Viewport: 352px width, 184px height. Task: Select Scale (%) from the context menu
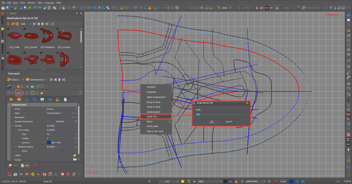152,116
